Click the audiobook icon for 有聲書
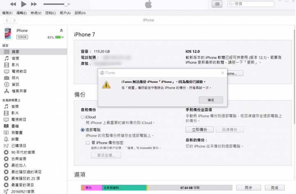 pyautogui.click(x=6, y=133)
